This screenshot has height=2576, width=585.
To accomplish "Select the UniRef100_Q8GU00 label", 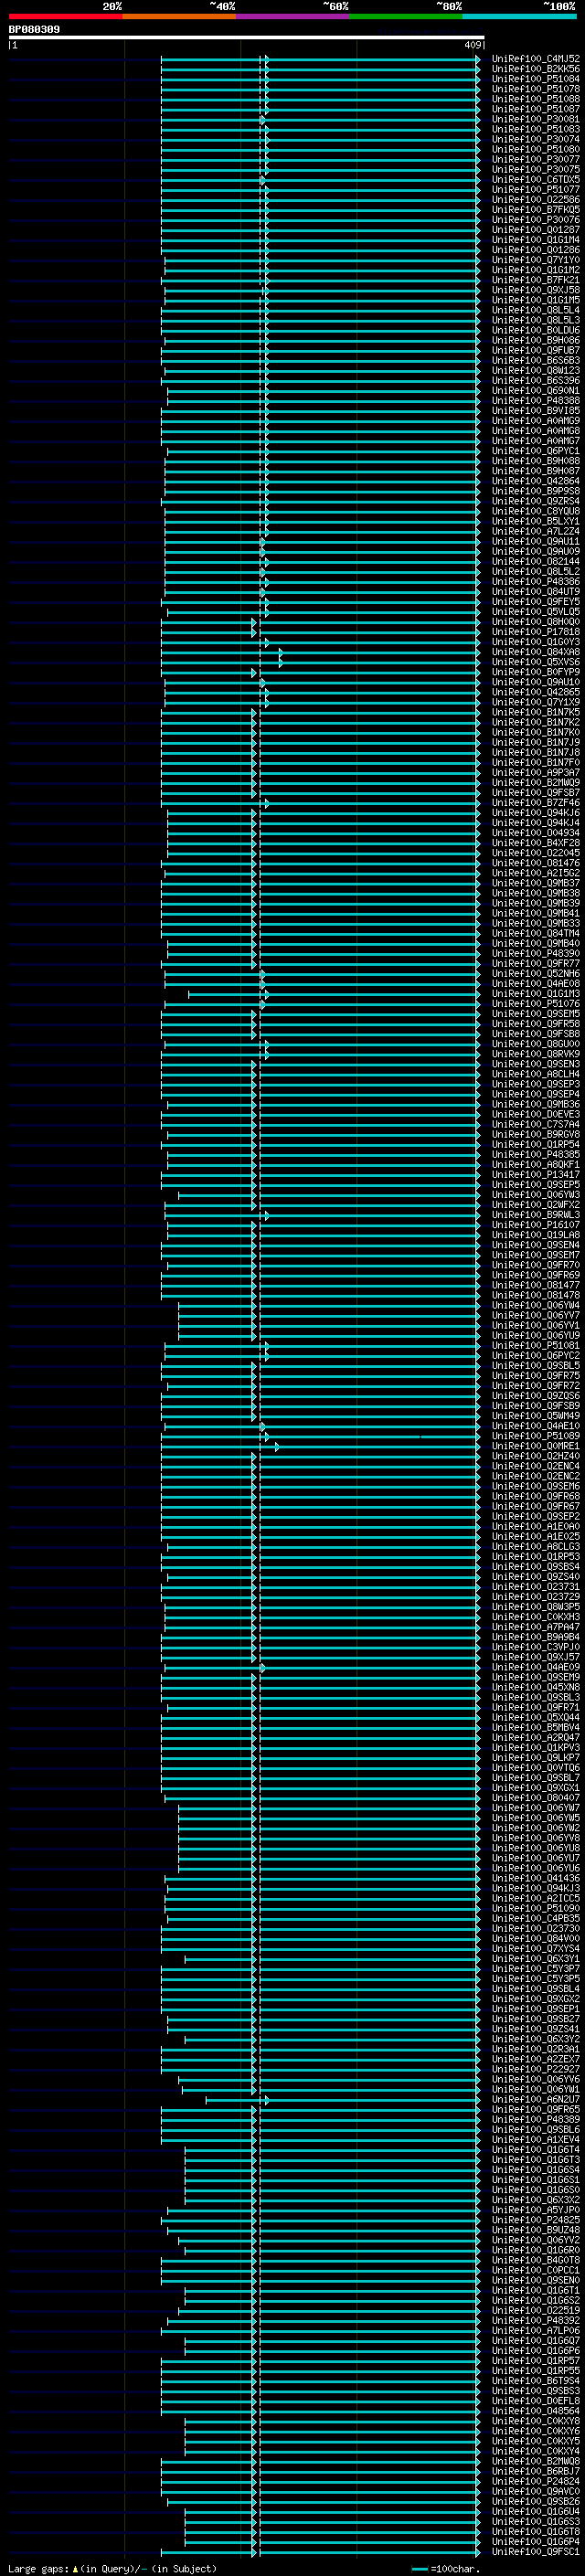I will 536,1044.
